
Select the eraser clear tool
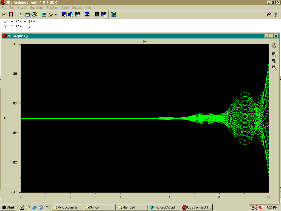[51, 15]
